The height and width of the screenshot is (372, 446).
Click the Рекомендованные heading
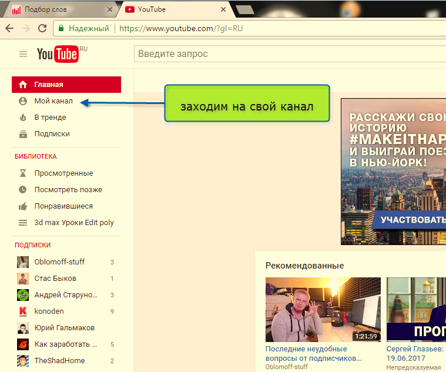point(304,266)
